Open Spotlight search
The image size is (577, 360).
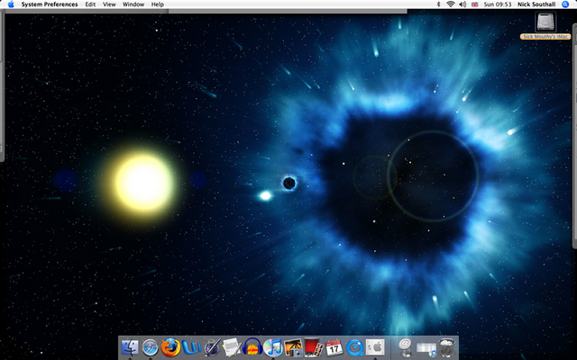pyautogui.click(x=565, y=4)
